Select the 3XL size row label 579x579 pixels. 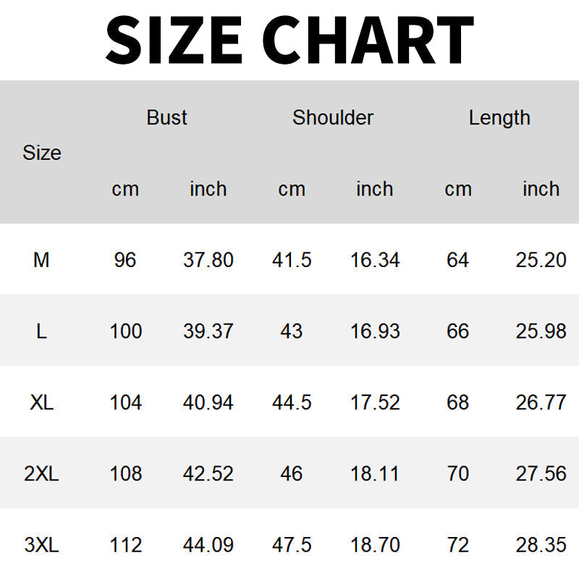[41, 545]
